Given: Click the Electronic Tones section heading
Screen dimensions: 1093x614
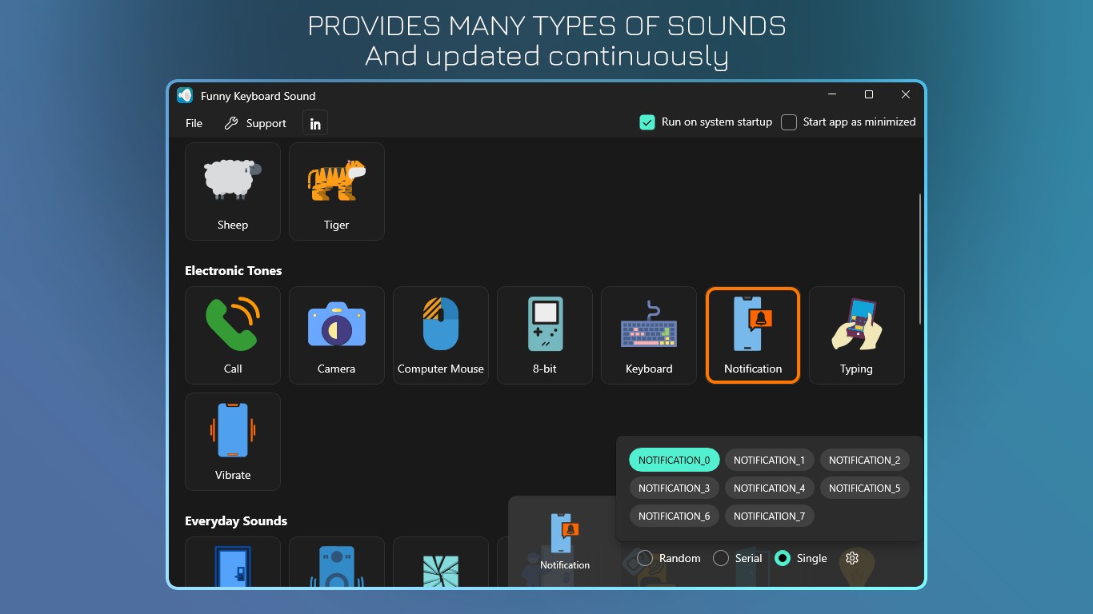Looking at the screenshot, I should (x=234, y=271).
